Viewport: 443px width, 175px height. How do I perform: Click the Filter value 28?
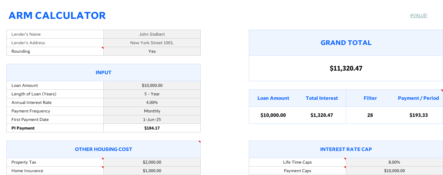[370, 115]
